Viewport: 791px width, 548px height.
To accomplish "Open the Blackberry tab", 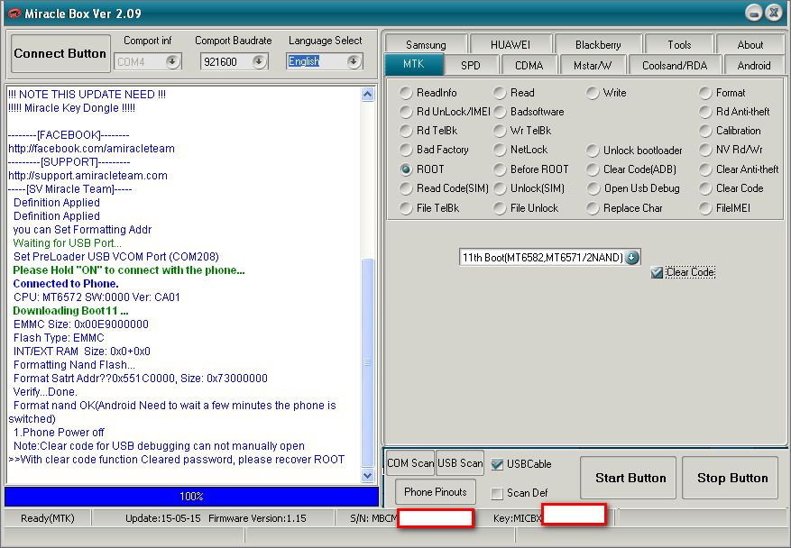I will coord(598,45).
